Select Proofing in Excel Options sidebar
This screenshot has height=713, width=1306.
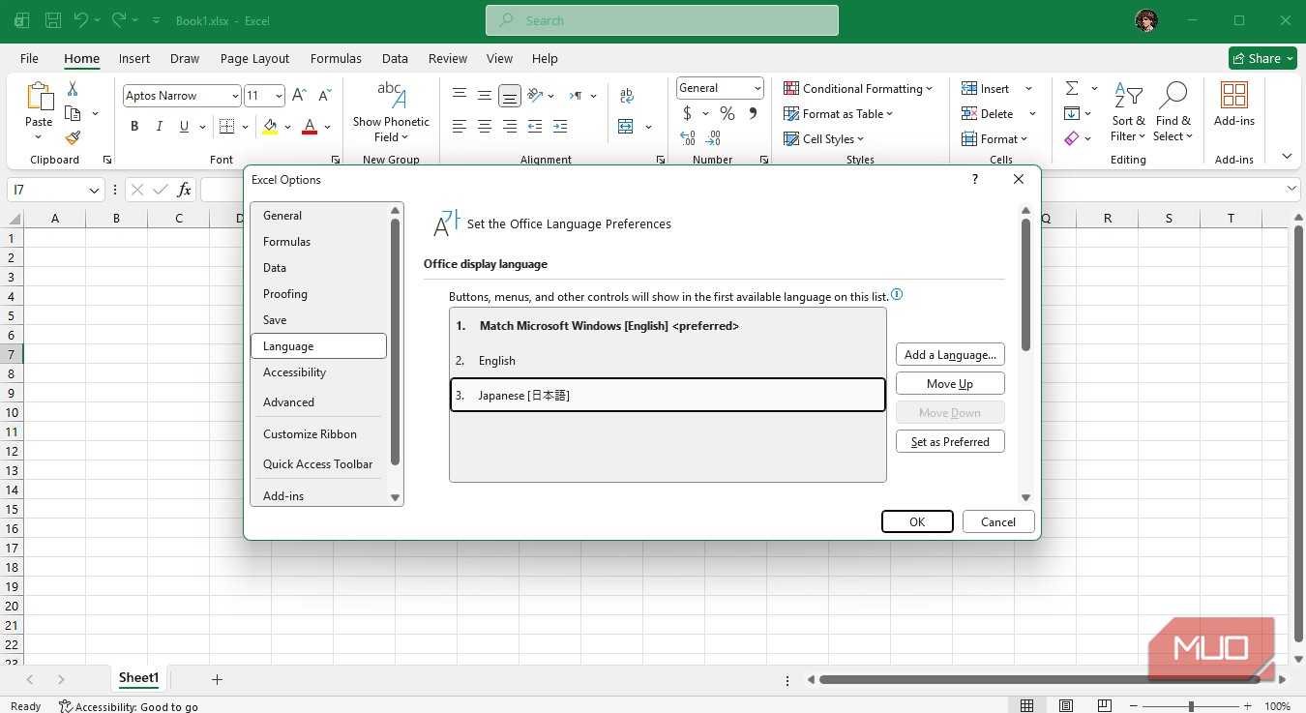coord(318,293)
